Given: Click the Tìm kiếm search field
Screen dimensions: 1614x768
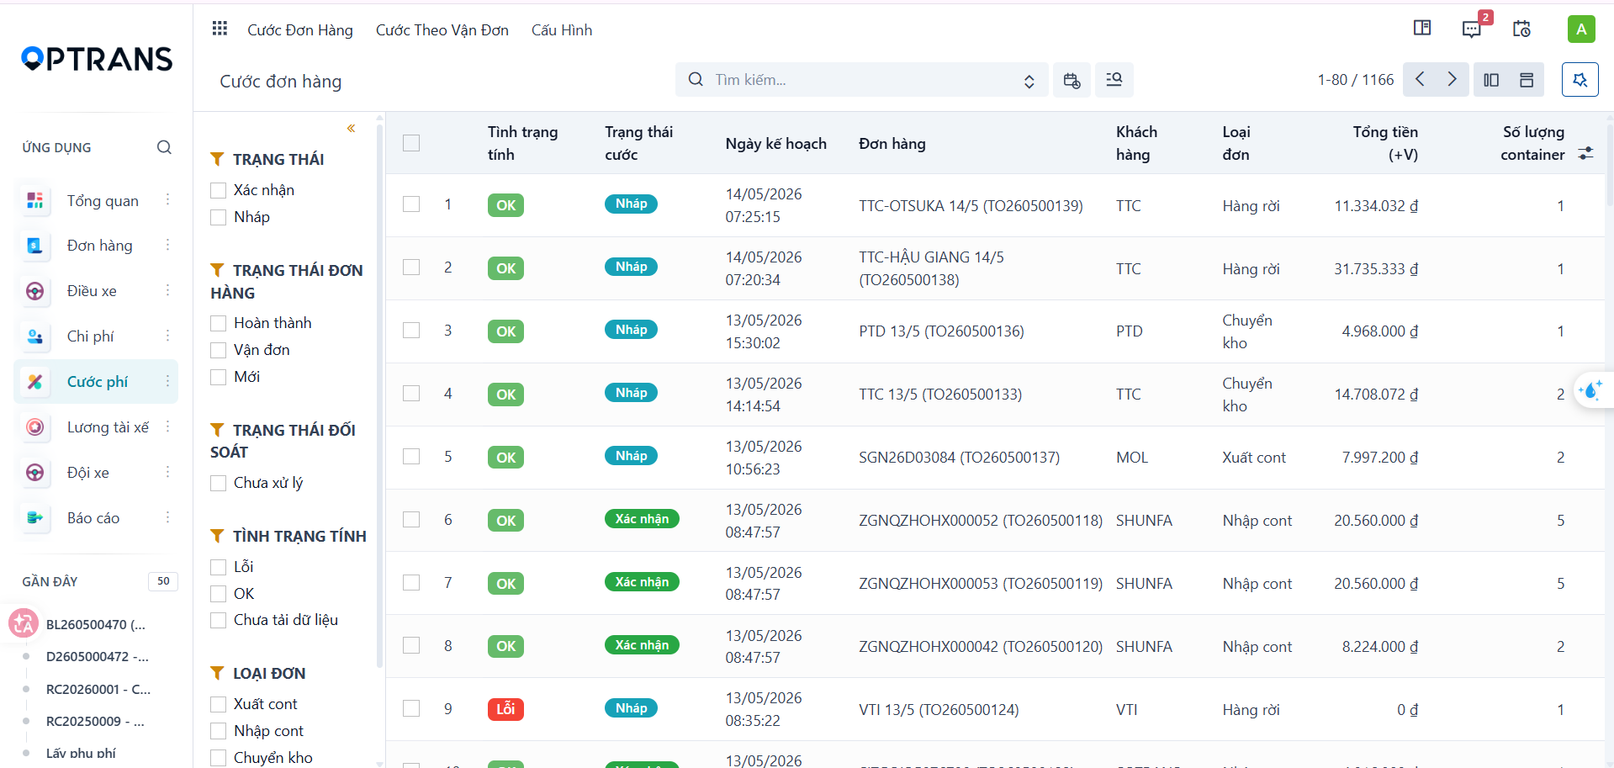Looking at the screenshot, I should 861,80.
